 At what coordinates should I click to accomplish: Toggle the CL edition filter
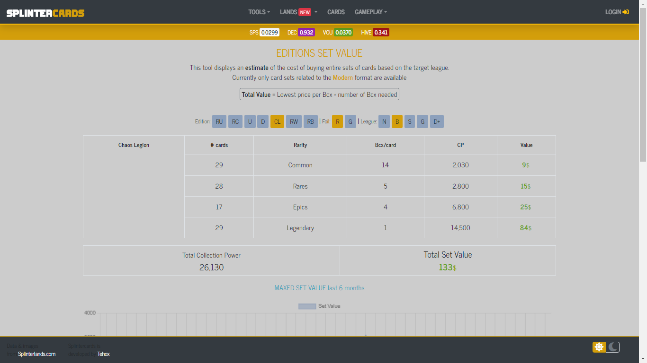[x=278, y=121]
